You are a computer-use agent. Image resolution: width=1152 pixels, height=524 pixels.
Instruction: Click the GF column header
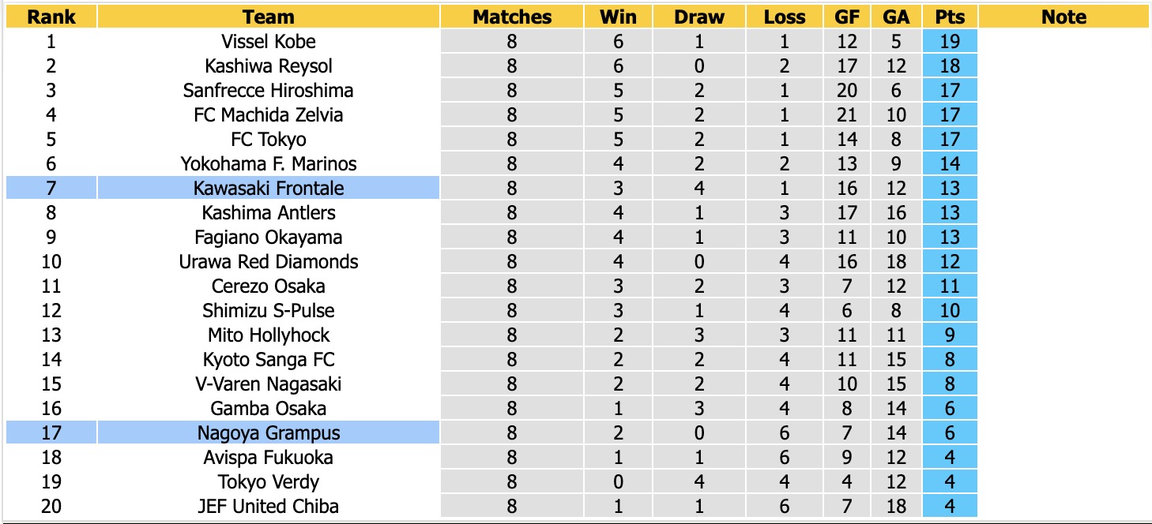tap(847, 17)
